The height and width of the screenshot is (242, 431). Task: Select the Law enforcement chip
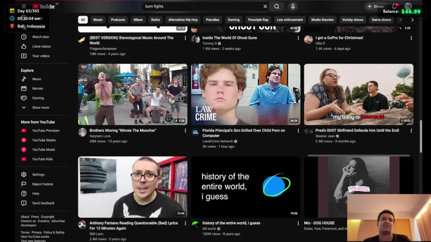click(290, 20)
